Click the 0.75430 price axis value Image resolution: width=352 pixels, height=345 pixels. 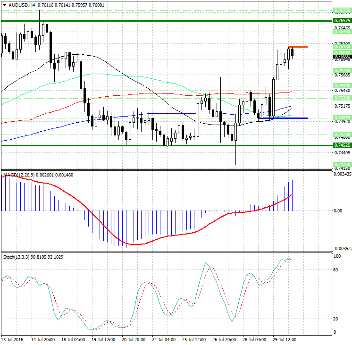coord(342,90)
